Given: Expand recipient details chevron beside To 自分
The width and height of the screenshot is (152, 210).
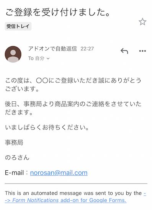Looking at the screenshot, I should click(x=48, y=59).
